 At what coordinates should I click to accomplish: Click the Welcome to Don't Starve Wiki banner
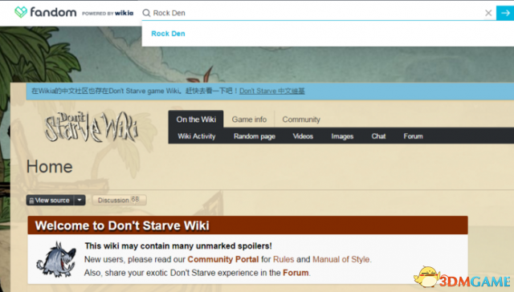(x=248, y=225)
